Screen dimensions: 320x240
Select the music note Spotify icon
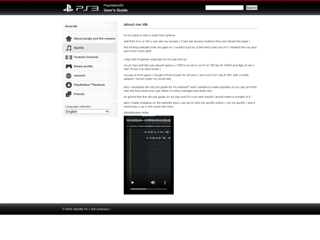click(x=69, y=48)
